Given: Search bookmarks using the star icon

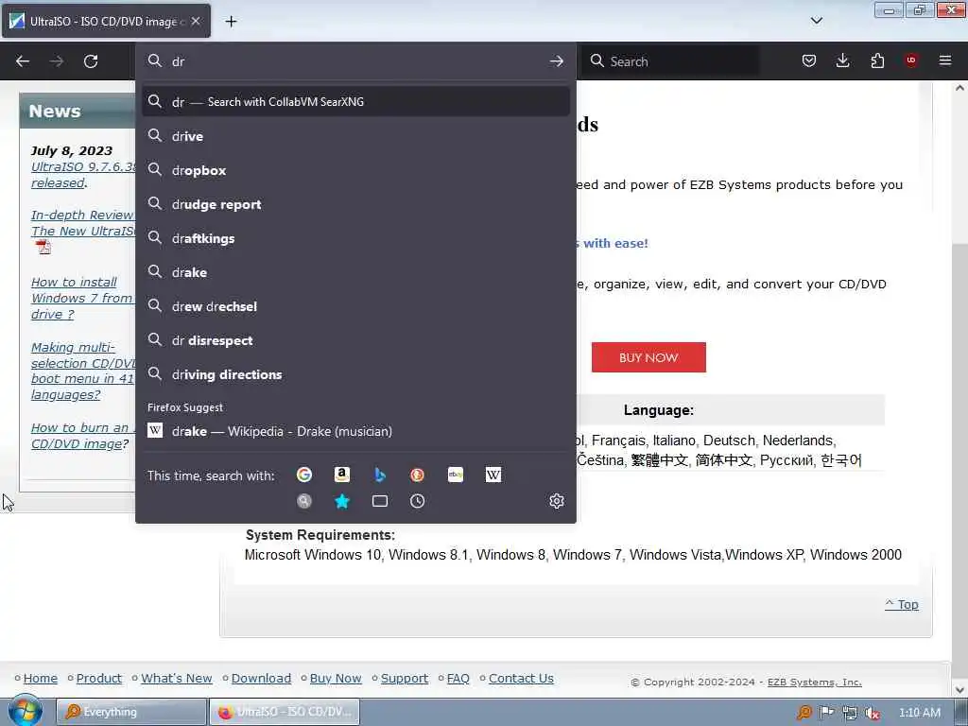Looking at the screenshot, I should pyautogui.click(x=342, y=501).
